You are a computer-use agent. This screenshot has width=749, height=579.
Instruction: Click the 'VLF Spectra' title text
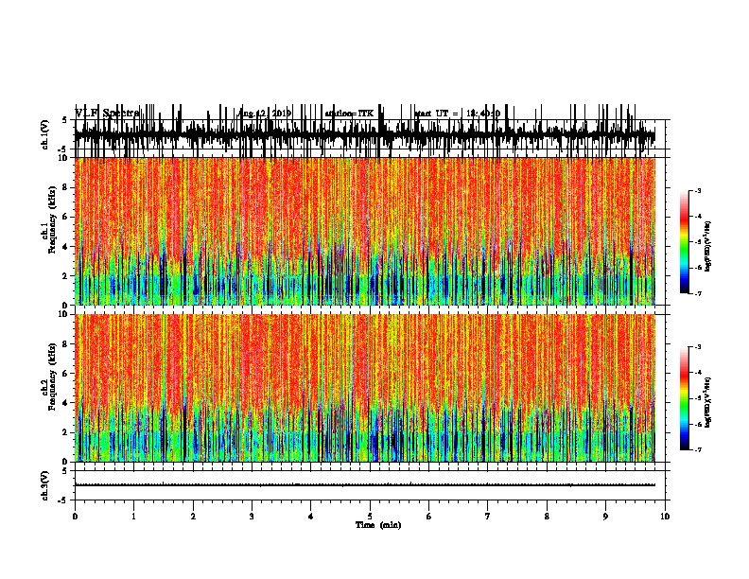107,114
